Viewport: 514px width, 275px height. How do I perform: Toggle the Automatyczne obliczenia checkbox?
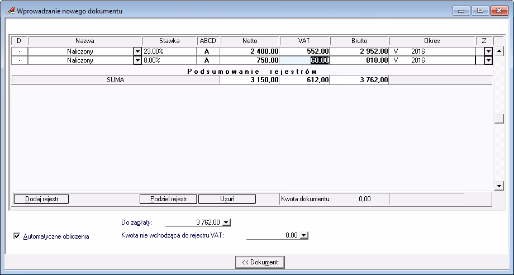tap(17, 236)
